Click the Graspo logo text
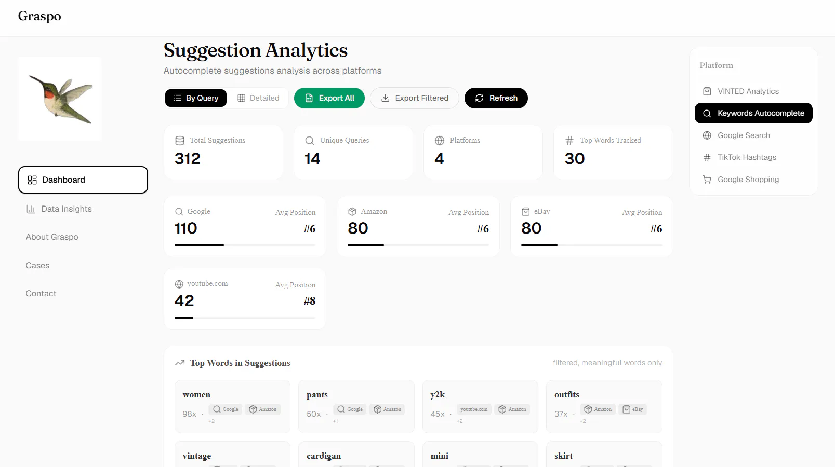 point(39,16)
